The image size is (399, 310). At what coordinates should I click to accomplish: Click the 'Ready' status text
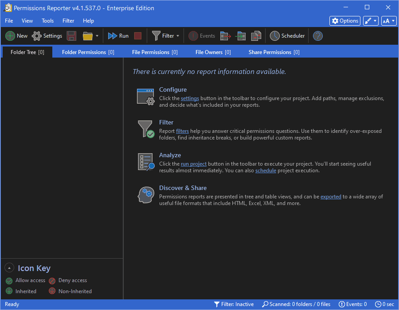pyautogui.click(x=12, y=304)
